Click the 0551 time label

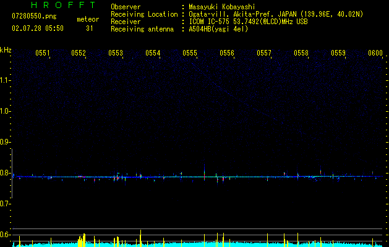pos(43,53)
